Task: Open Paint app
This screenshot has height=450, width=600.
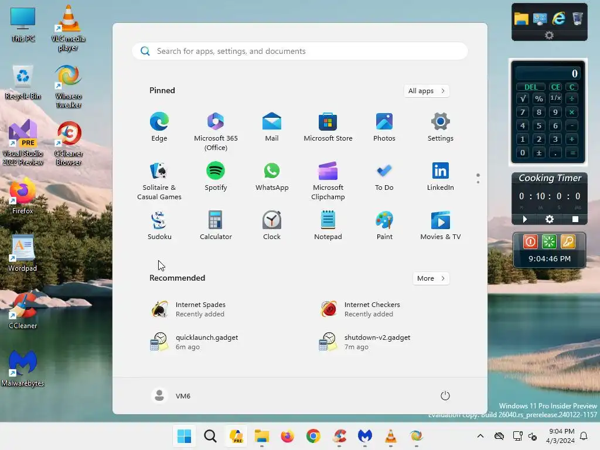Action: tap(384, 226)
